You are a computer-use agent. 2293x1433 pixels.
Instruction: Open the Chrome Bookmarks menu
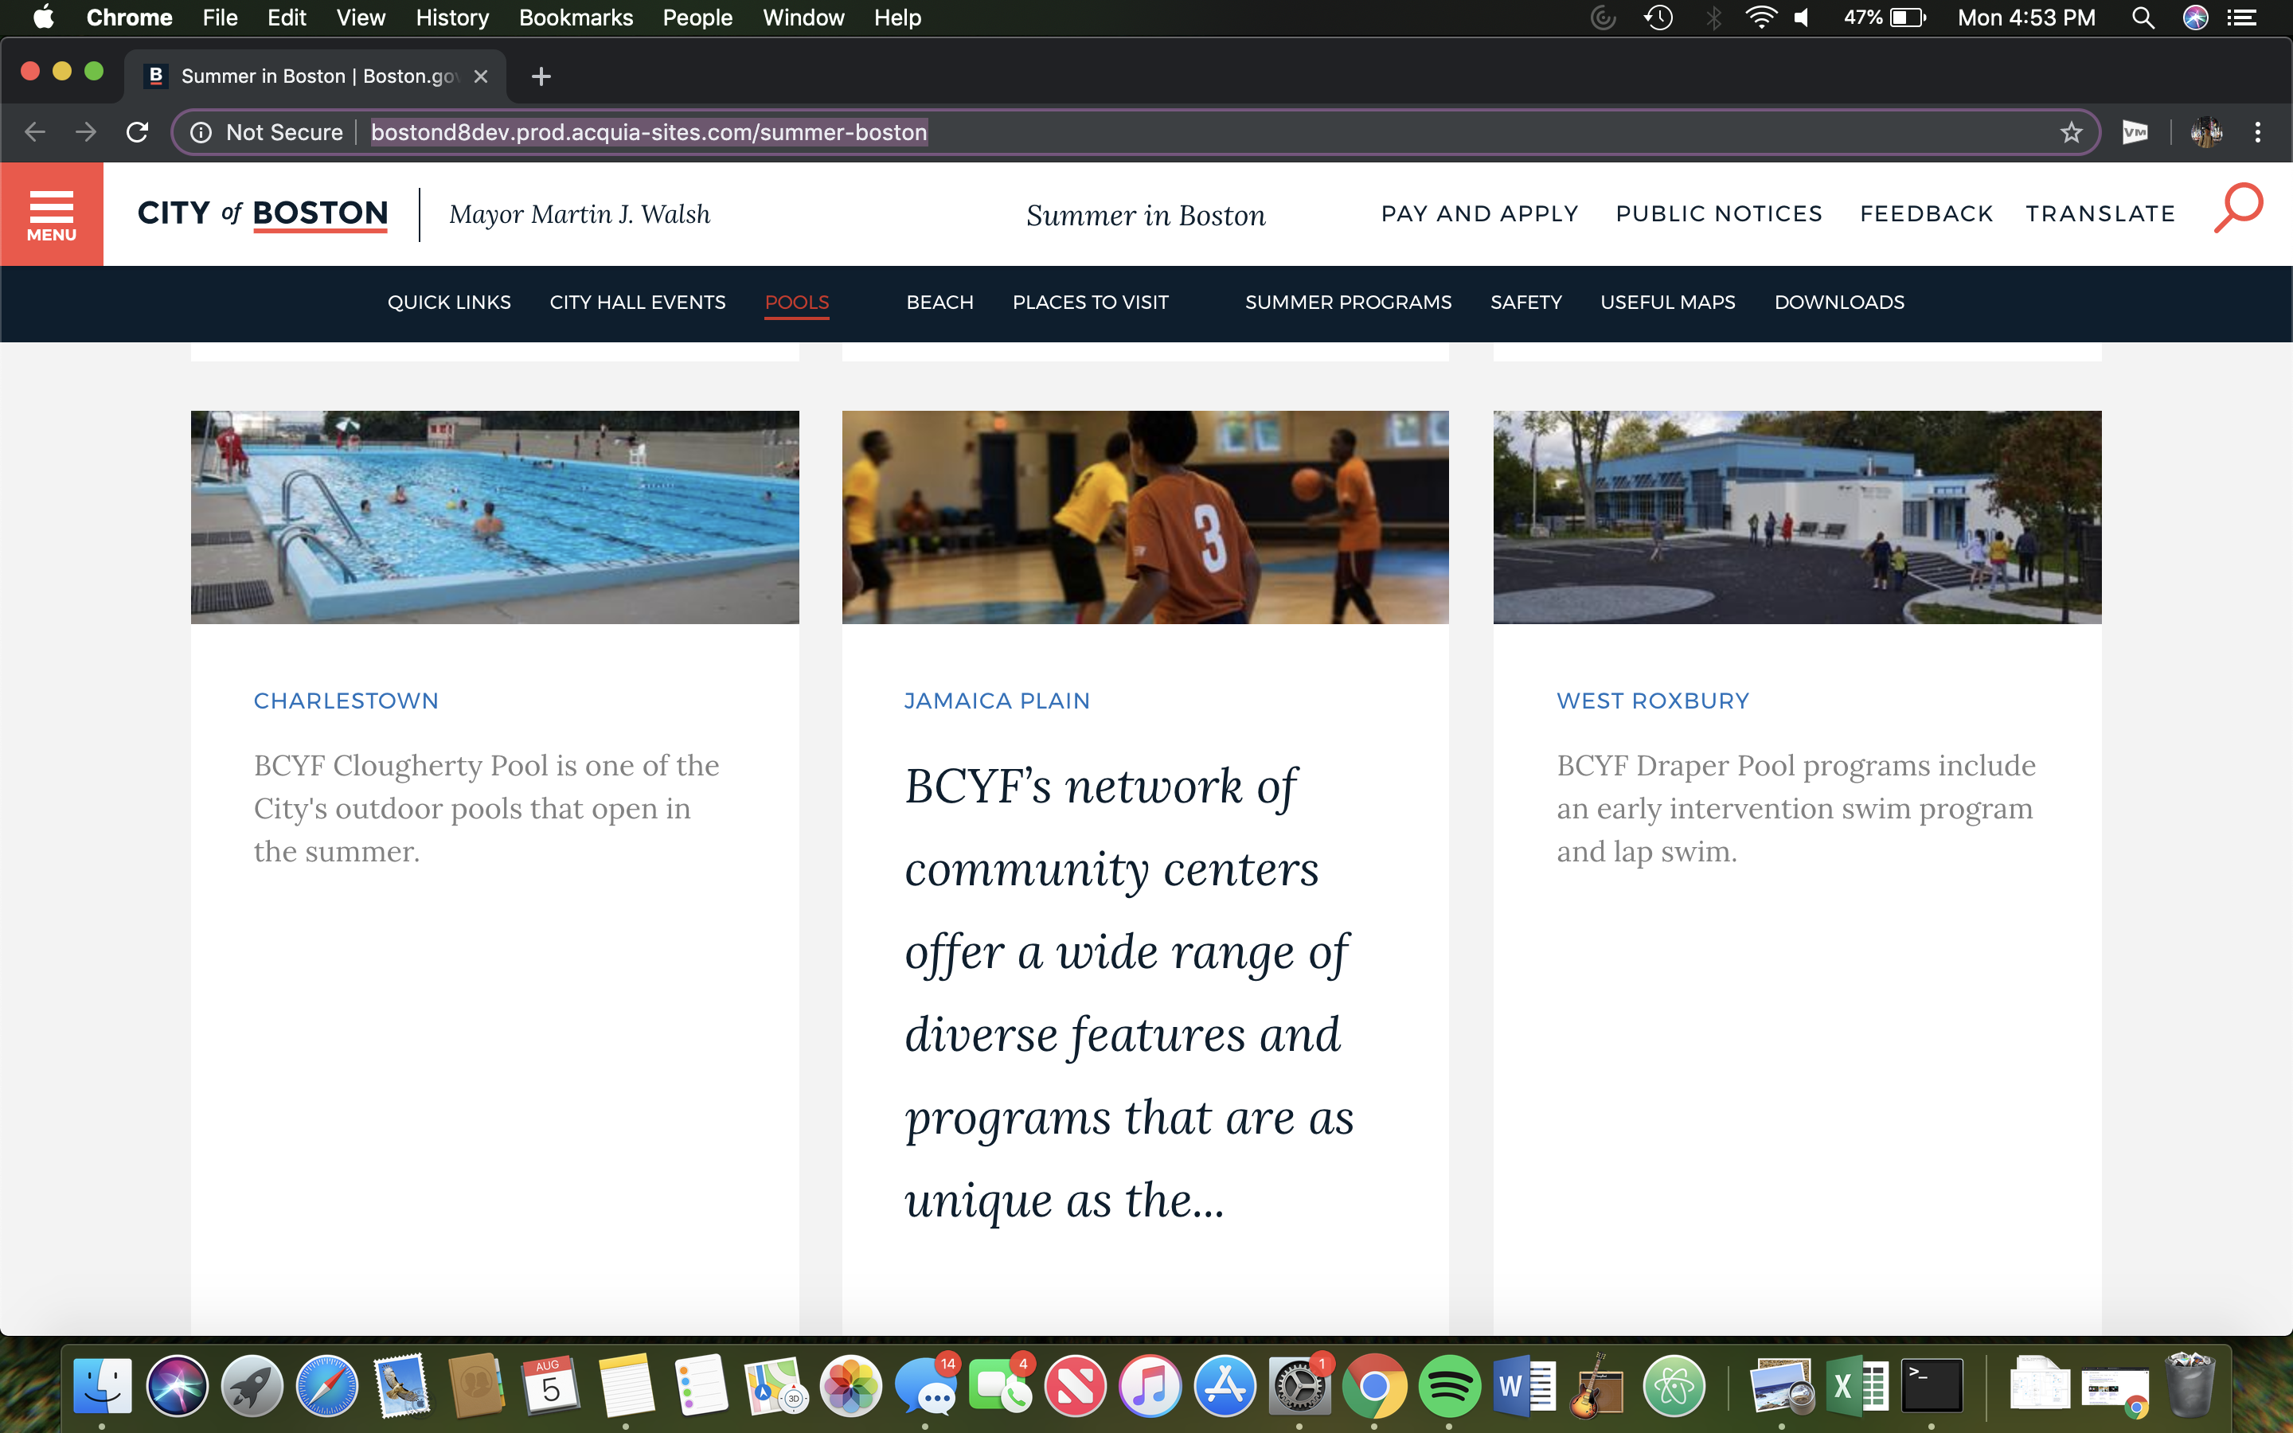[x=575, y=18]
